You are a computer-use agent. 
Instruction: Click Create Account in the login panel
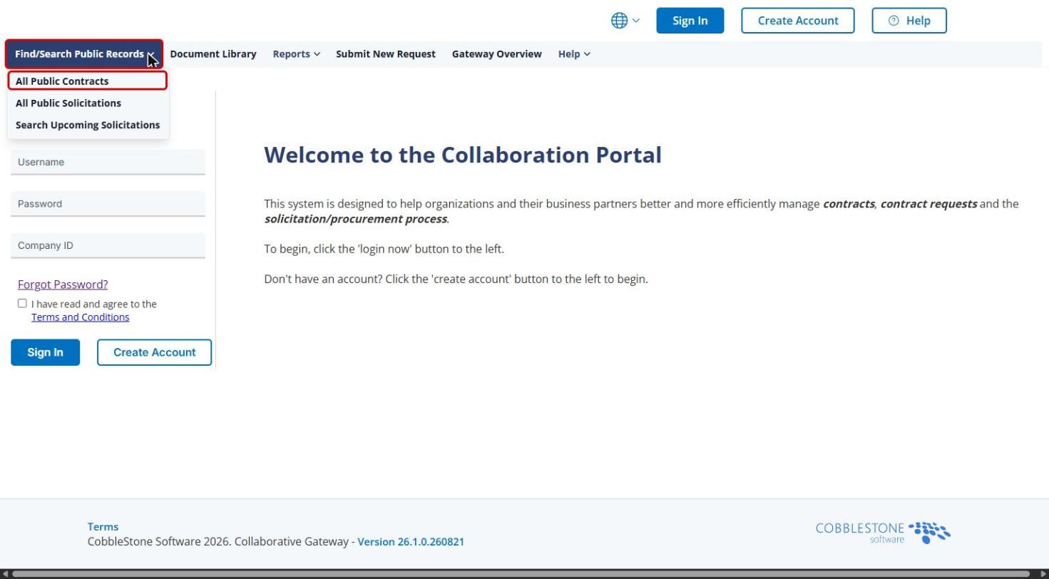[x=154, y=352]
